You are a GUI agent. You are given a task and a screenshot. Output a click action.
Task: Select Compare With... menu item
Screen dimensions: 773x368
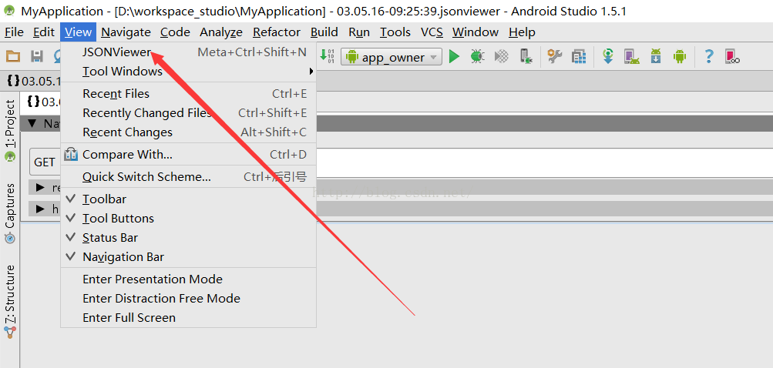(x=188, y=155)
